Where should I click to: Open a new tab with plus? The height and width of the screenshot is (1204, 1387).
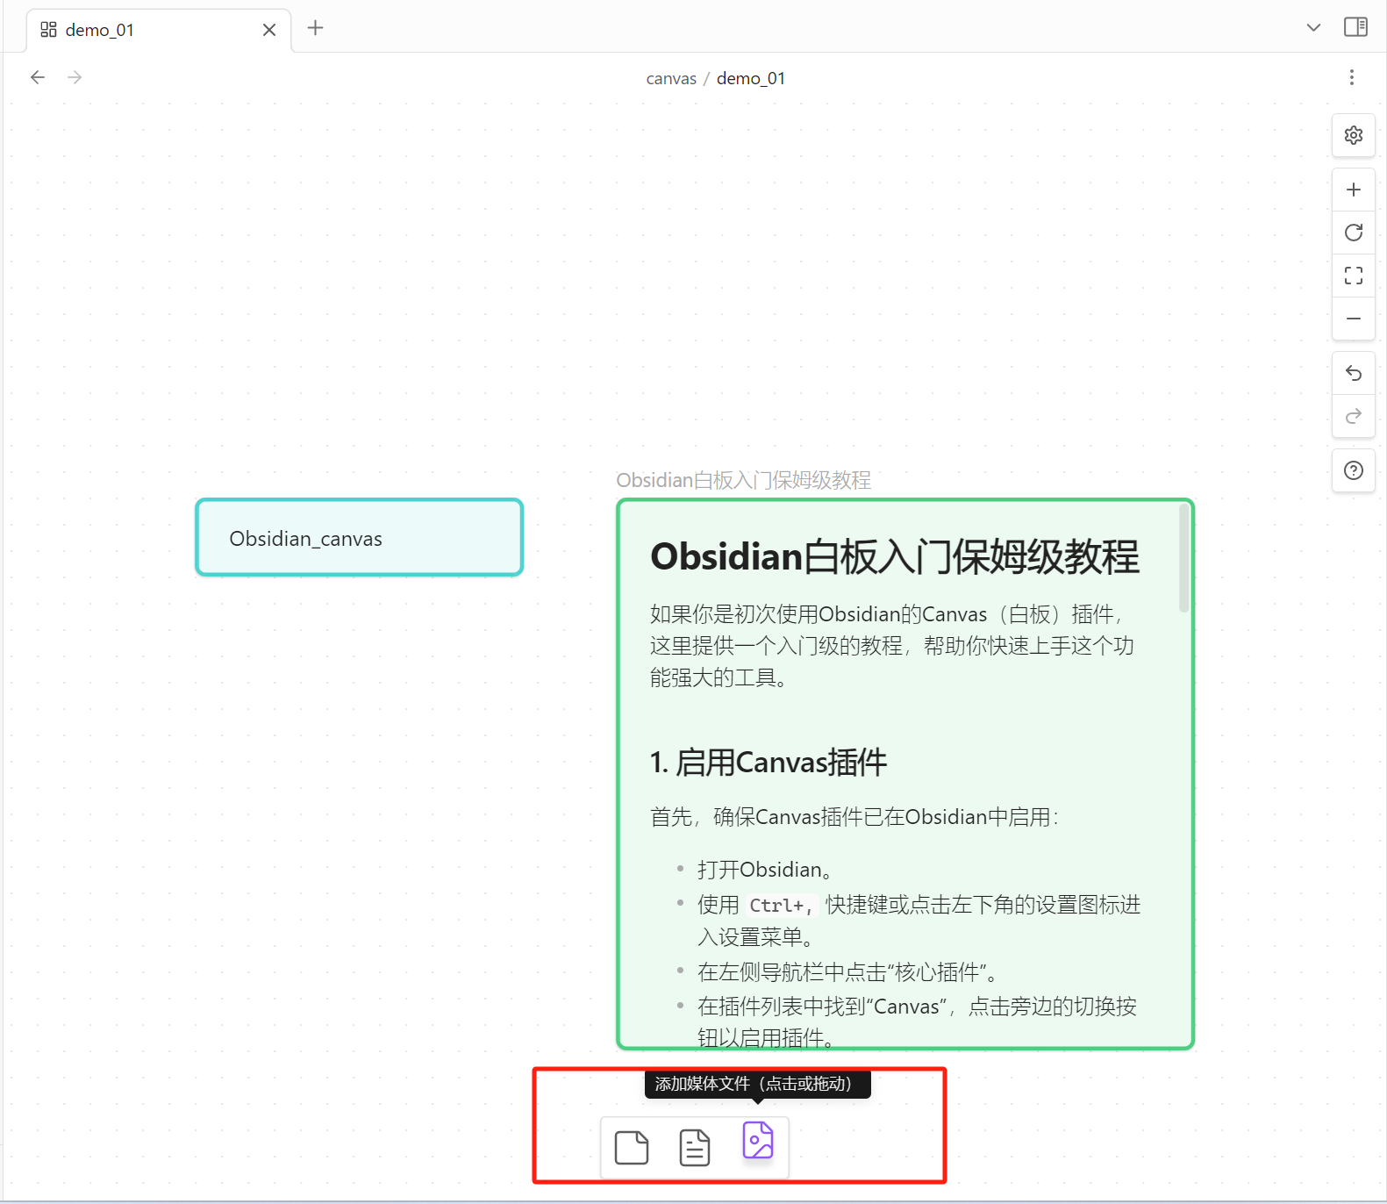316,27
